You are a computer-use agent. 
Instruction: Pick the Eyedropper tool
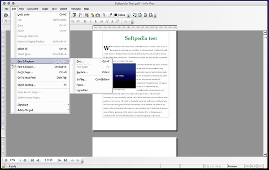(x=110, y=15)
